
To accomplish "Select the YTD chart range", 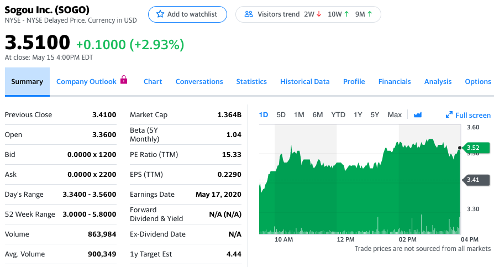I will (338, 115).
